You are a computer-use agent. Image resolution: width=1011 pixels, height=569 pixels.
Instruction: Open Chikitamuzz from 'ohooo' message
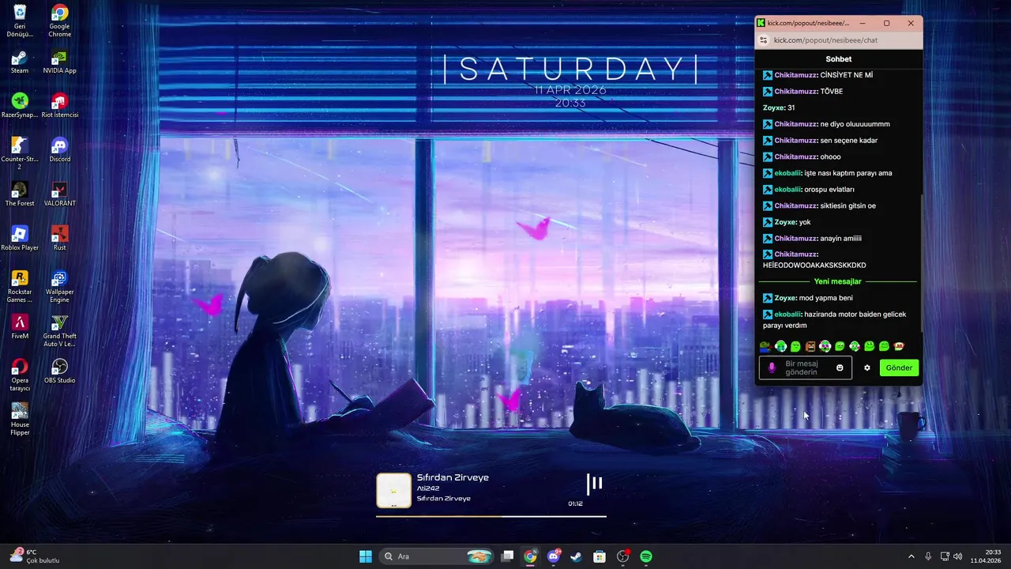(x=795, y=156)
